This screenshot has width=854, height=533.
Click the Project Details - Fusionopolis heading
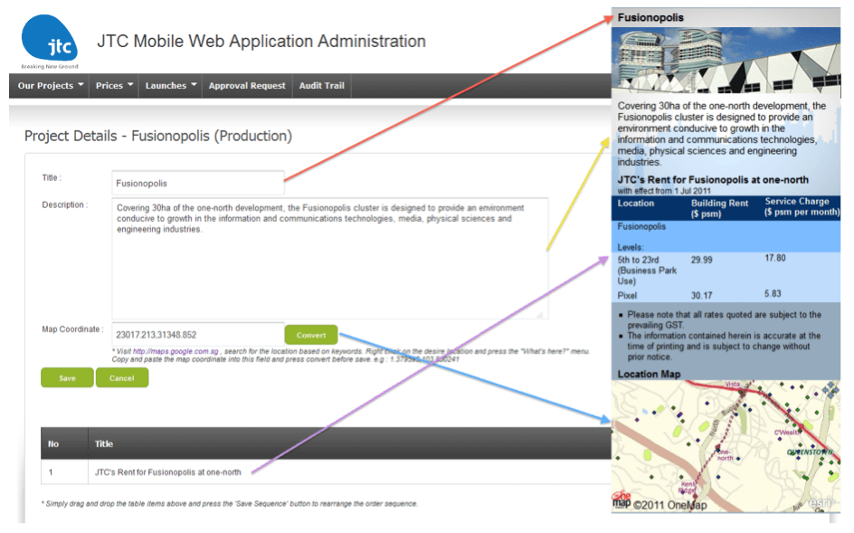pyautogui.click(x=158, y=136)
